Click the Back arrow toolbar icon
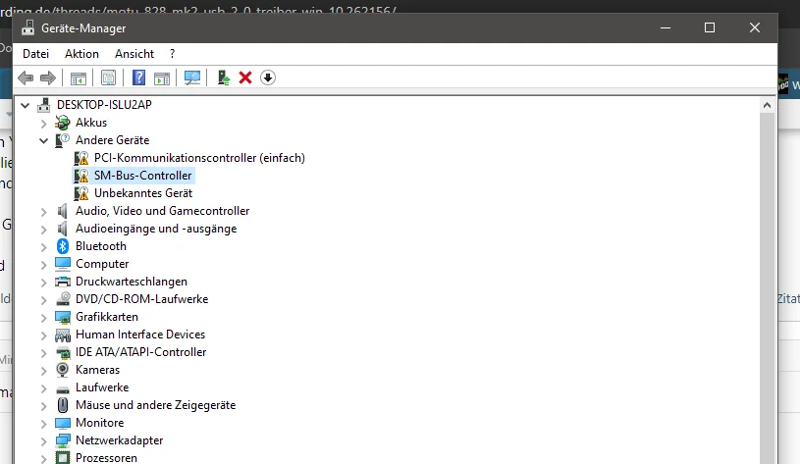 click(26, 78)
